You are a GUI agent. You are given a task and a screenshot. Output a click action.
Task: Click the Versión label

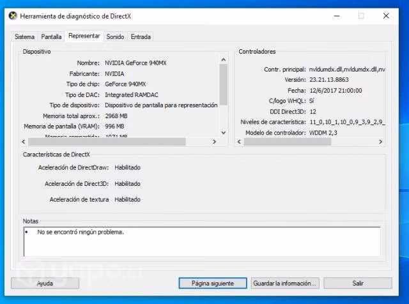(295, 80)
